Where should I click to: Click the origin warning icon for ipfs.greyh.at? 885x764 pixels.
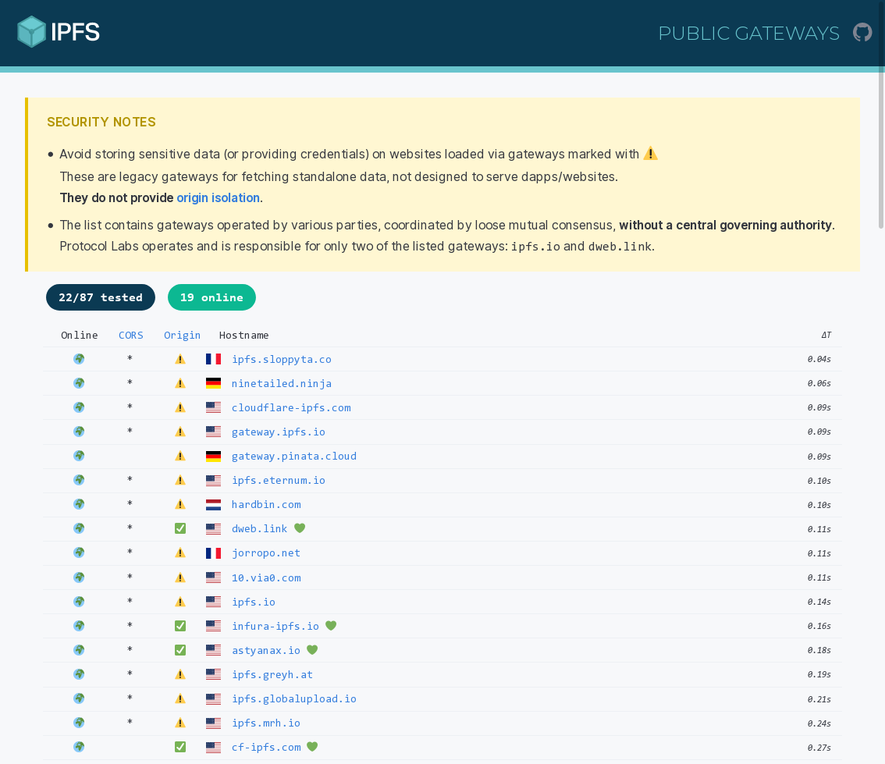point(180,674)
